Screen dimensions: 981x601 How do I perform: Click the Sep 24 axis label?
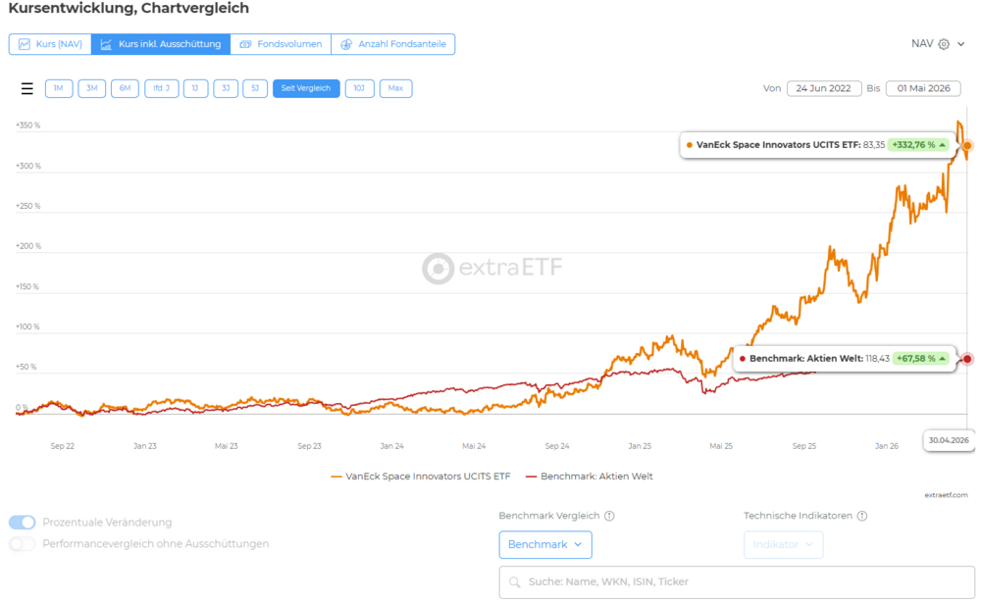click(557, 446)
